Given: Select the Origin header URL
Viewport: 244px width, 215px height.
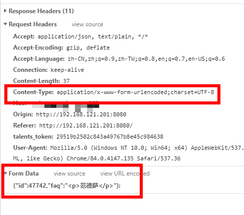Looking at the screenshot, I should tap(81, 114).
